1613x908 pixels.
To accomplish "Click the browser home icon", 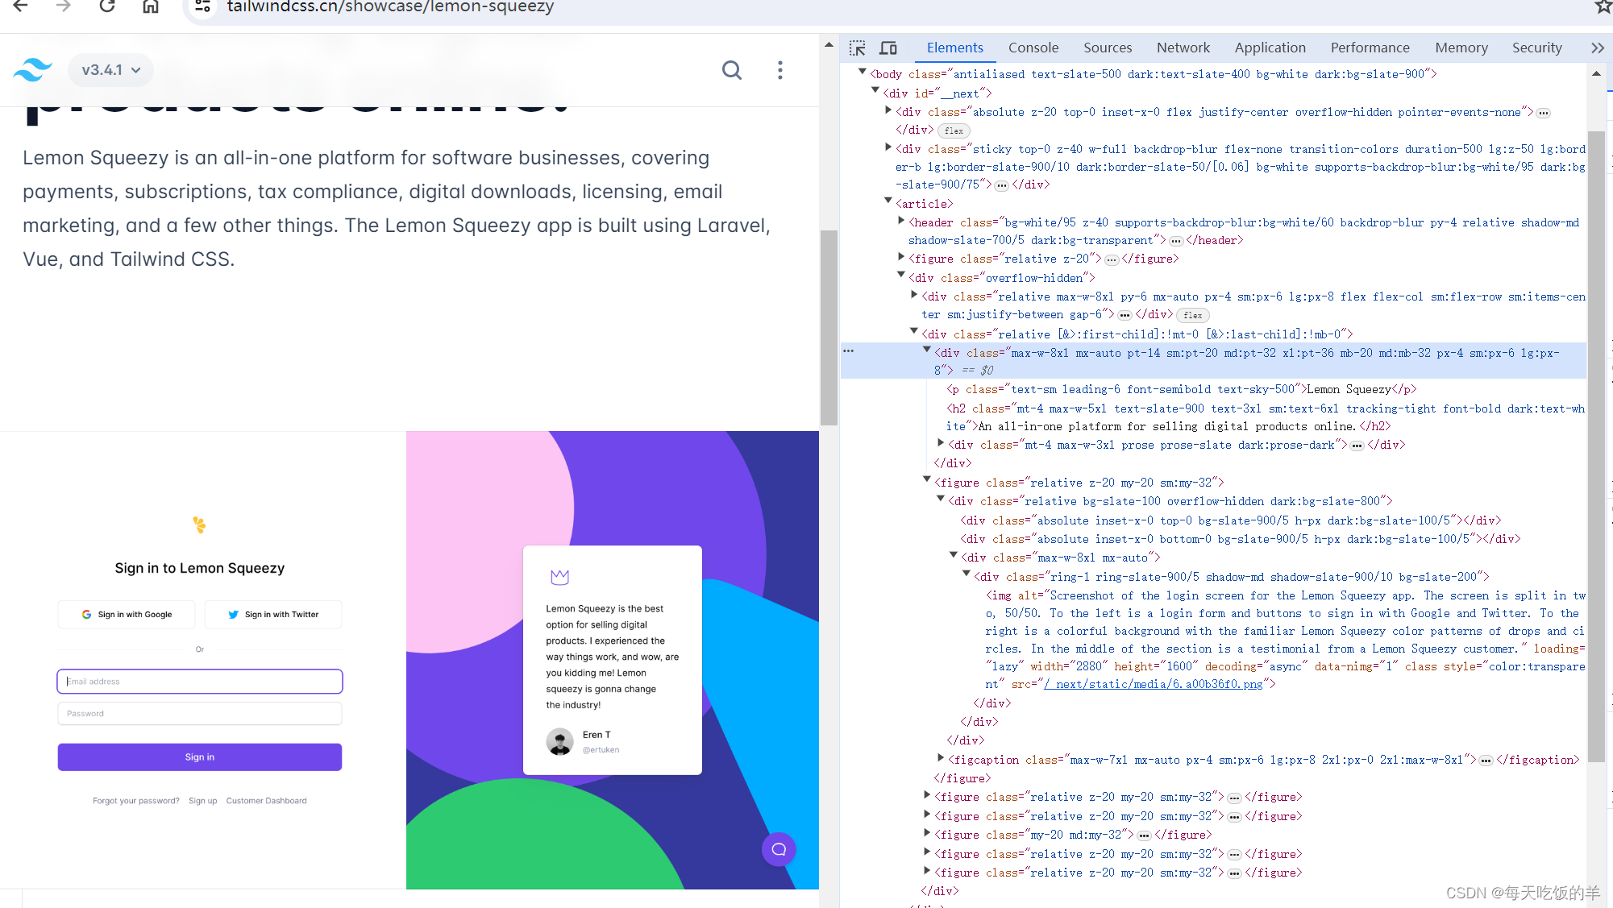I will [x=150, y=7].
